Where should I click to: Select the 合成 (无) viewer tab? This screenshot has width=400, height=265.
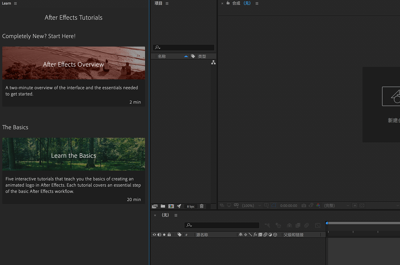click(242, 3)
